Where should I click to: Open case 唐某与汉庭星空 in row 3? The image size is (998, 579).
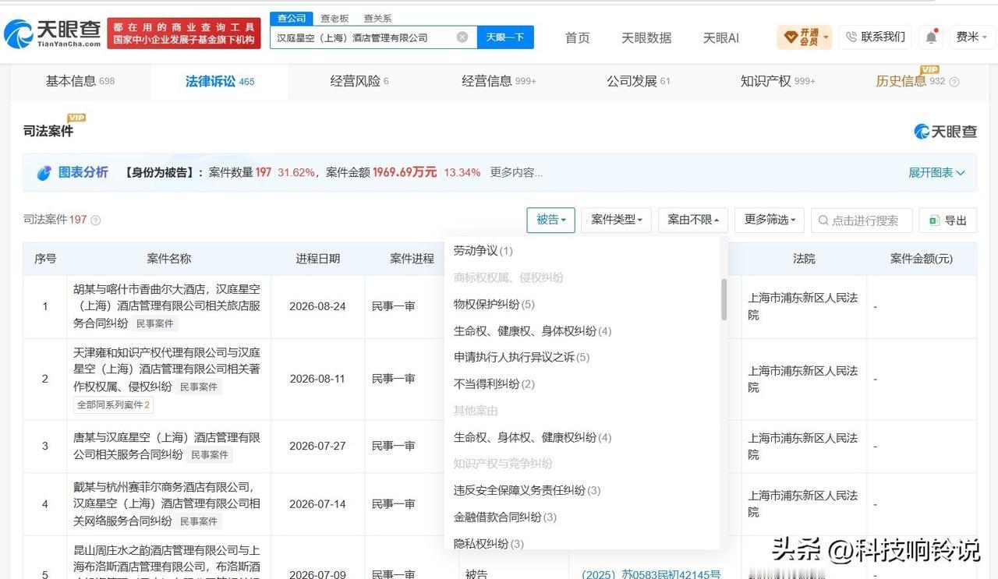167,446
